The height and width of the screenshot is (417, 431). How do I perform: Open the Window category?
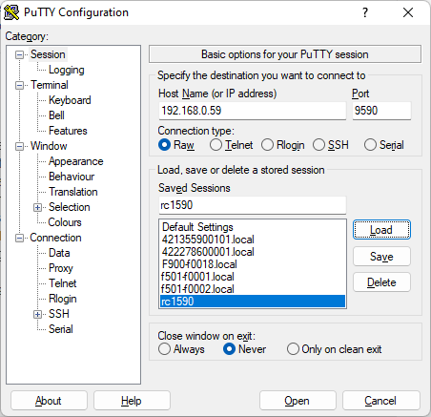[49, 146]
